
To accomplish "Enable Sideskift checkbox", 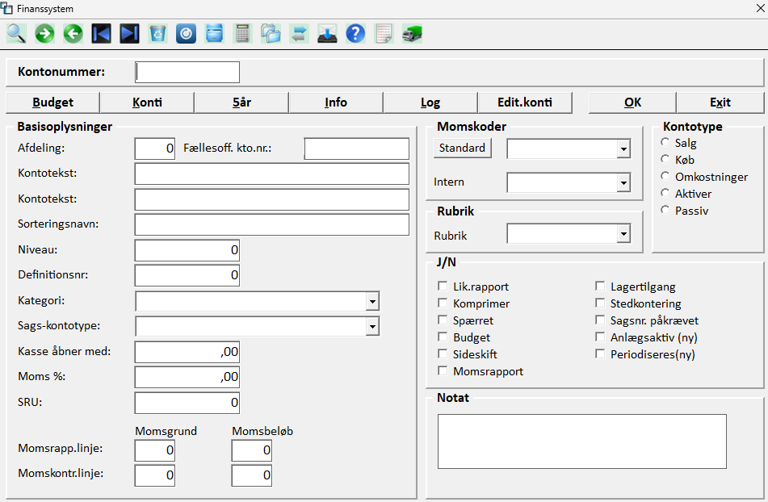I will tap(443, 353).
